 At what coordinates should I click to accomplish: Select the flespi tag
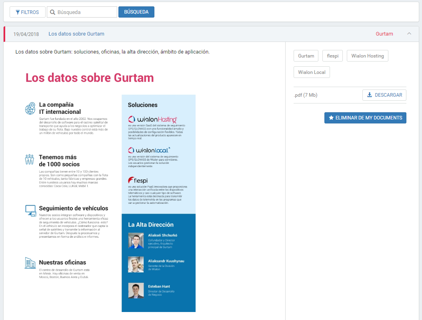[332, 56]
